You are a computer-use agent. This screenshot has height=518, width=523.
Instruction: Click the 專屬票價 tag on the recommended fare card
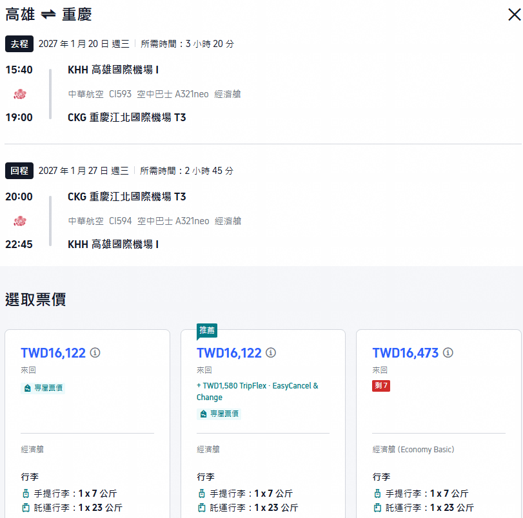[219, 414]
